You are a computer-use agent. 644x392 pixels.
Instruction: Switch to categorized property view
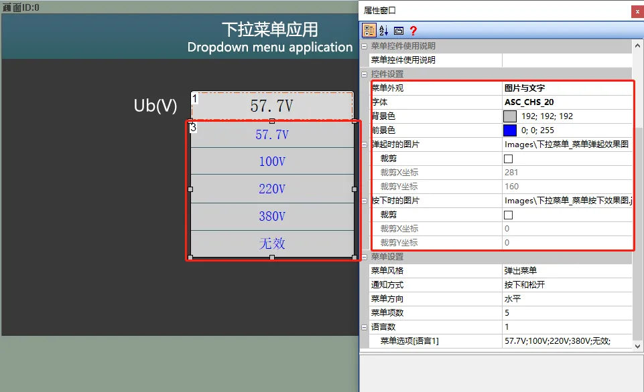[x=369, y=30]
